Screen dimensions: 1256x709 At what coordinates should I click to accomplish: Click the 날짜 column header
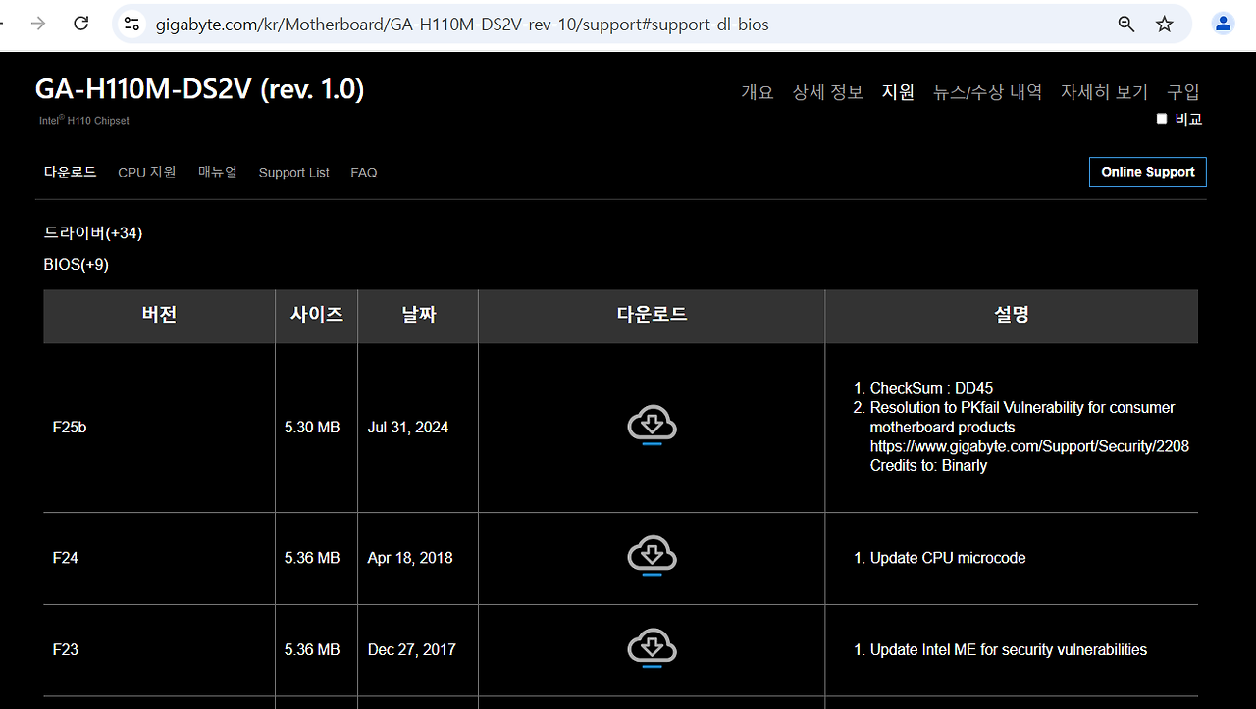point(418,315)
